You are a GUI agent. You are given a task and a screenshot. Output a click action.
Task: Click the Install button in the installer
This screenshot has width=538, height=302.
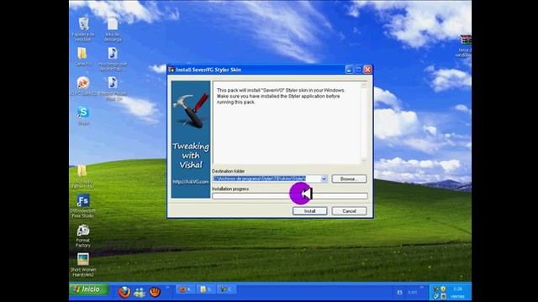[309, 211]
